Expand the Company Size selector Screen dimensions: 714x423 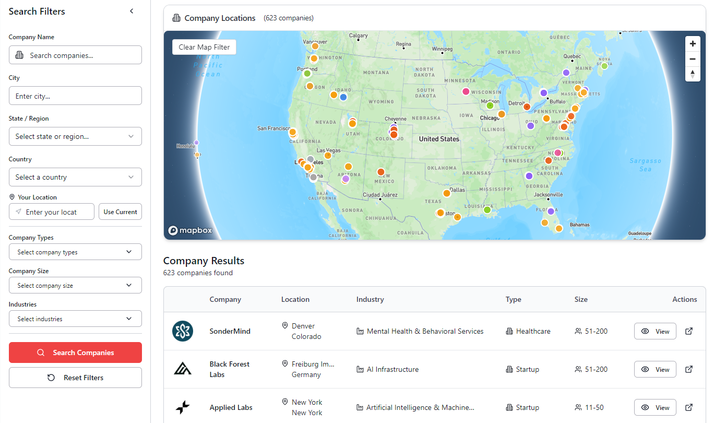click(75, 285)
